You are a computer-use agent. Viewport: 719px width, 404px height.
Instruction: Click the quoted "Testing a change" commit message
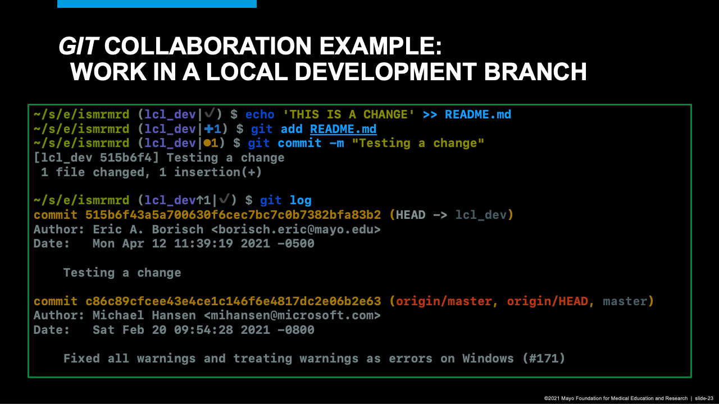(x=418, y=144)
